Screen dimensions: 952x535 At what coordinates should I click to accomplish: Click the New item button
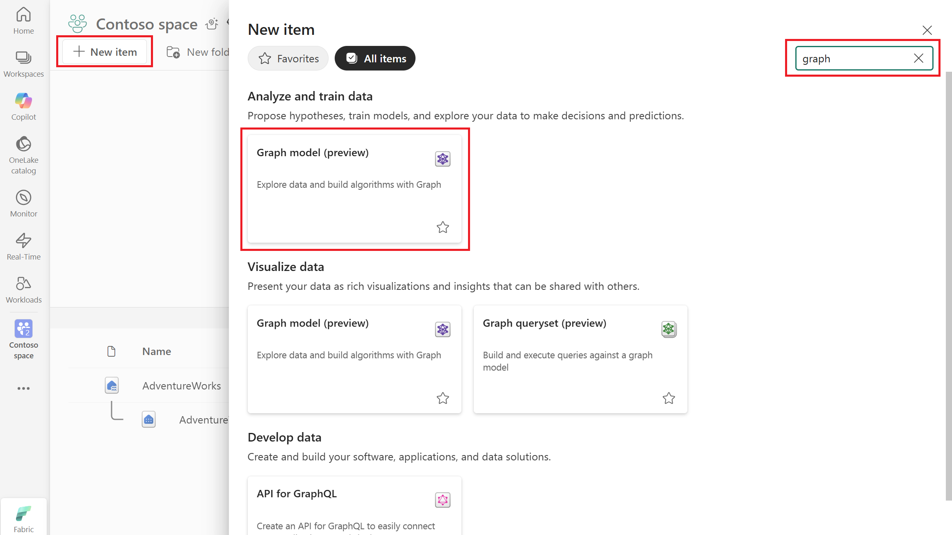(x=105, y=52)
